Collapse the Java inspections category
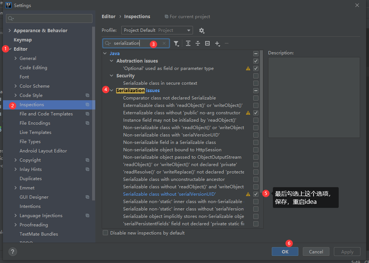 point(105,53)
